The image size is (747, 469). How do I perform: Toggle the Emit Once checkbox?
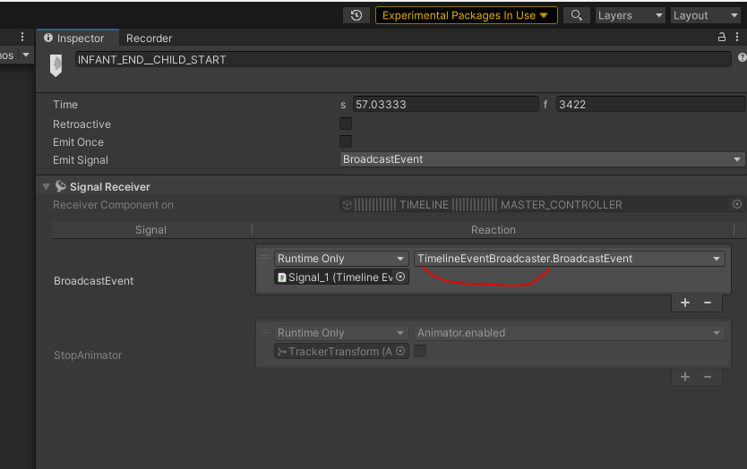coord(346,141)
